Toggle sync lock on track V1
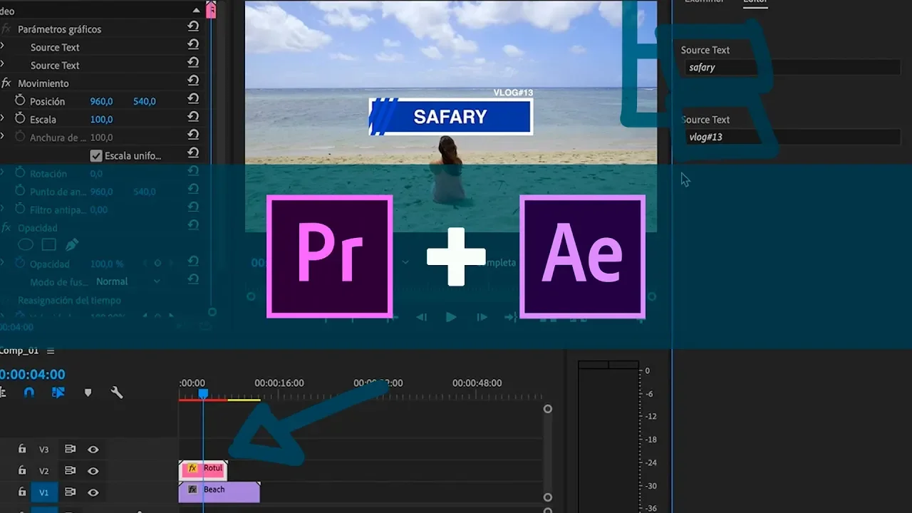Image resolution: width=912 pixels, height=513 pixels. tap(70, 492)
